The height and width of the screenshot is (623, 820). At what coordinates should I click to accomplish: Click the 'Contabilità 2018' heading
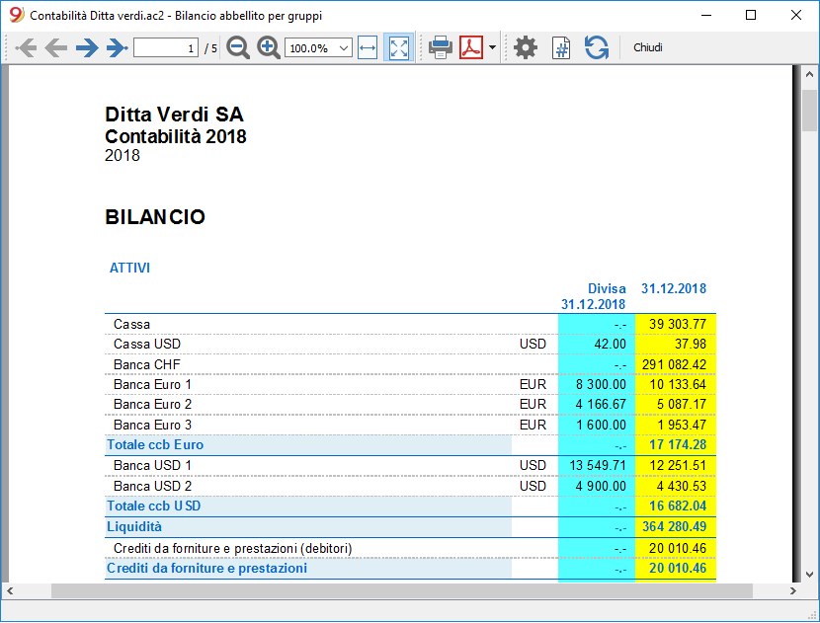175,136
